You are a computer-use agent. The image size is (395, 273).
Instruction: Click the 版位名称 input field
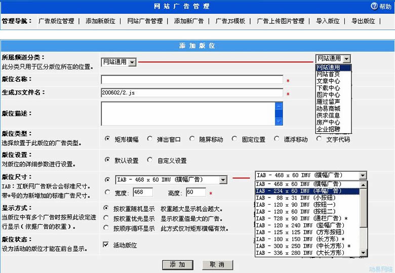pos(192,80)
